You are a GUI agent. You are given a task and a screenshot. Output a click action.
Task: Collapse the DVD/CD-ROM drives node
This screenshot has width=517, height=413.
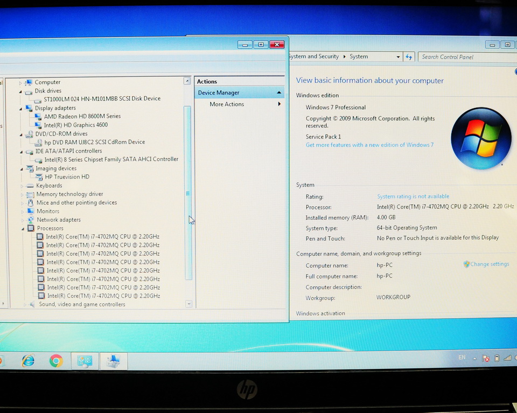pos(21,134)
